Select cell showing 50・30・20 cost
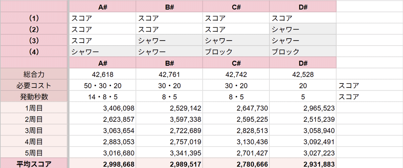The width and height of the screenshot is (403, 168). (x=102, y=86)
